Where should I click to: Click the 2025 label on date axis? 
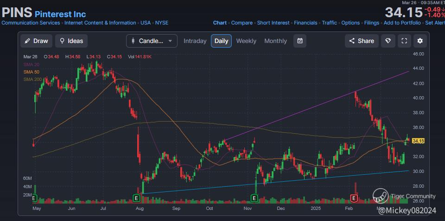click(x=316, y=209)
